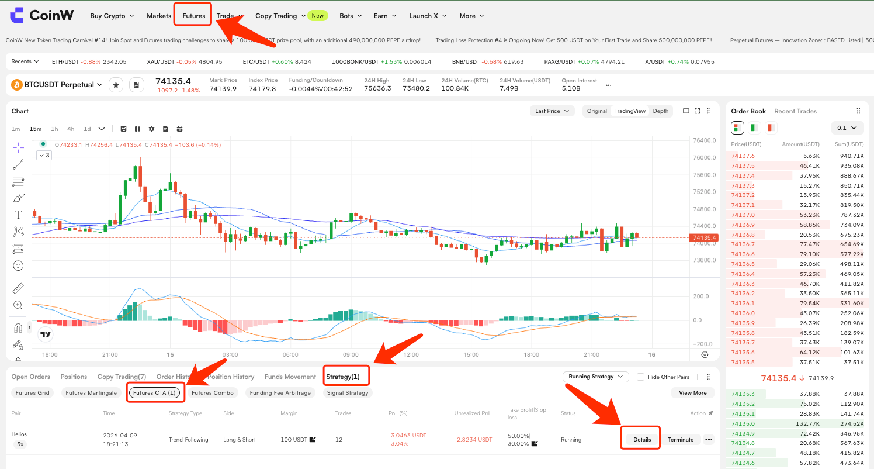This screenshot has width=874, height=469.
Task: Switch chart view to Original
Action: tap(597, 111)
